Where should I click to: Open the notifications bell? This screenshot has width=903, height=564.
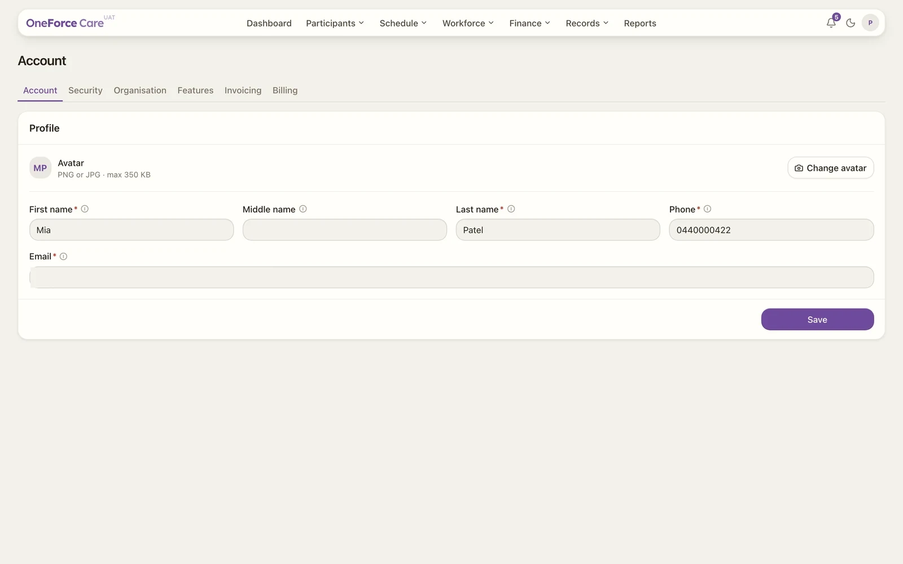click(x=831, y=23)
